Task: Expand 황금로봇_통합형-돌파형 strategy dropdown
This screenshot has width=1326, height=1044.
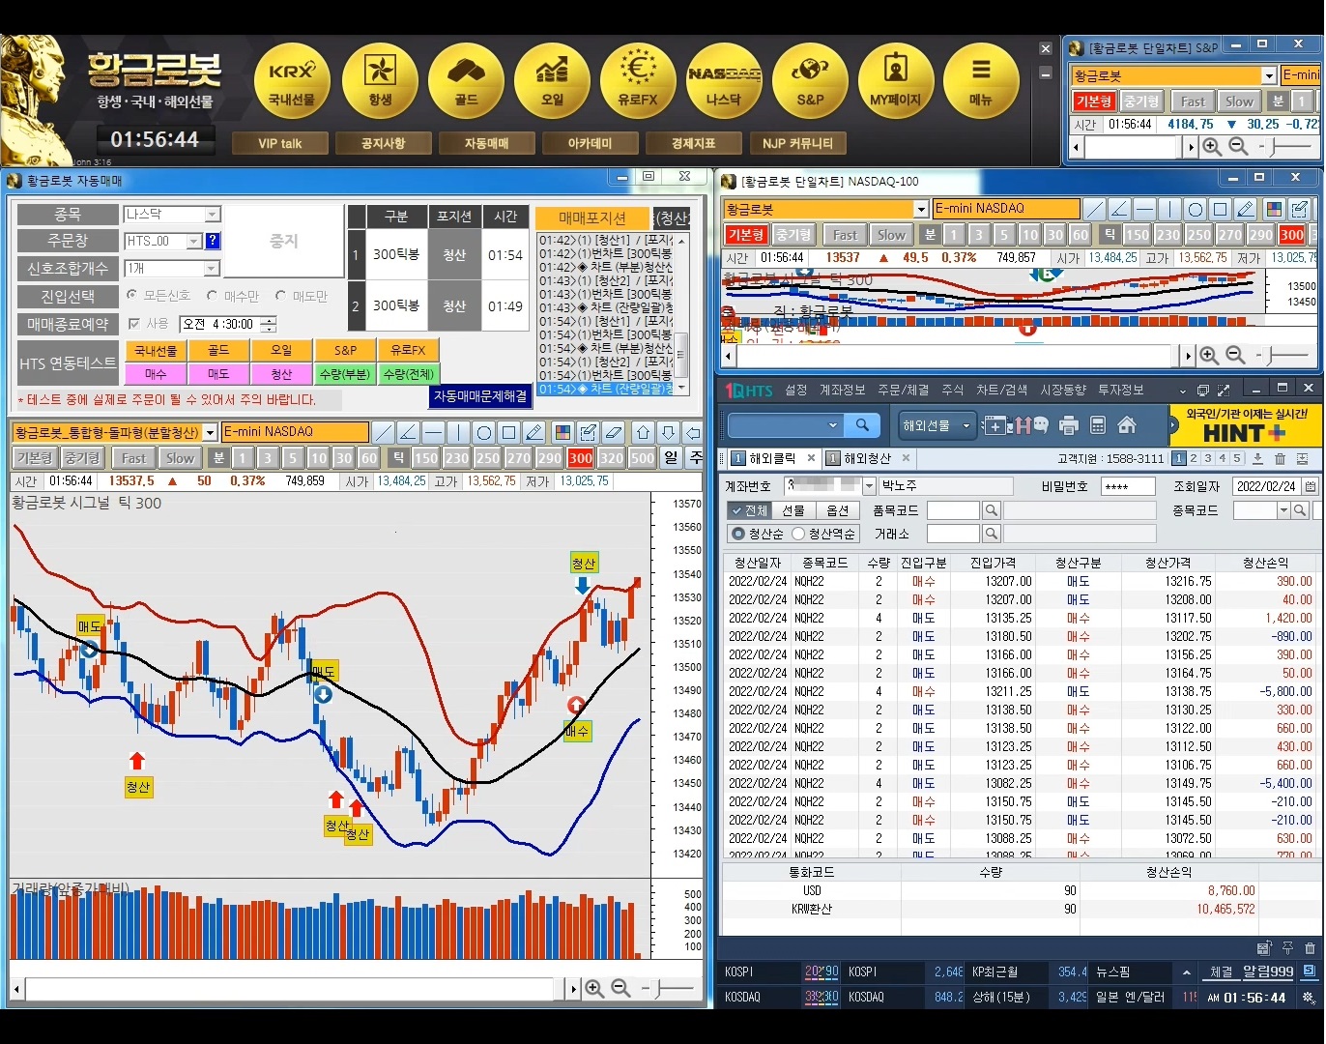Action: tap(210, 432)
